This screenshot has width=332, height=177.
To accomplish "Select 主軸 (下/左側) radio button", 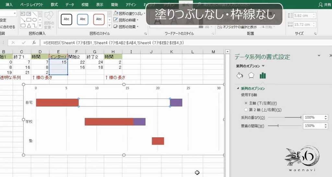I will click(246, 103).
